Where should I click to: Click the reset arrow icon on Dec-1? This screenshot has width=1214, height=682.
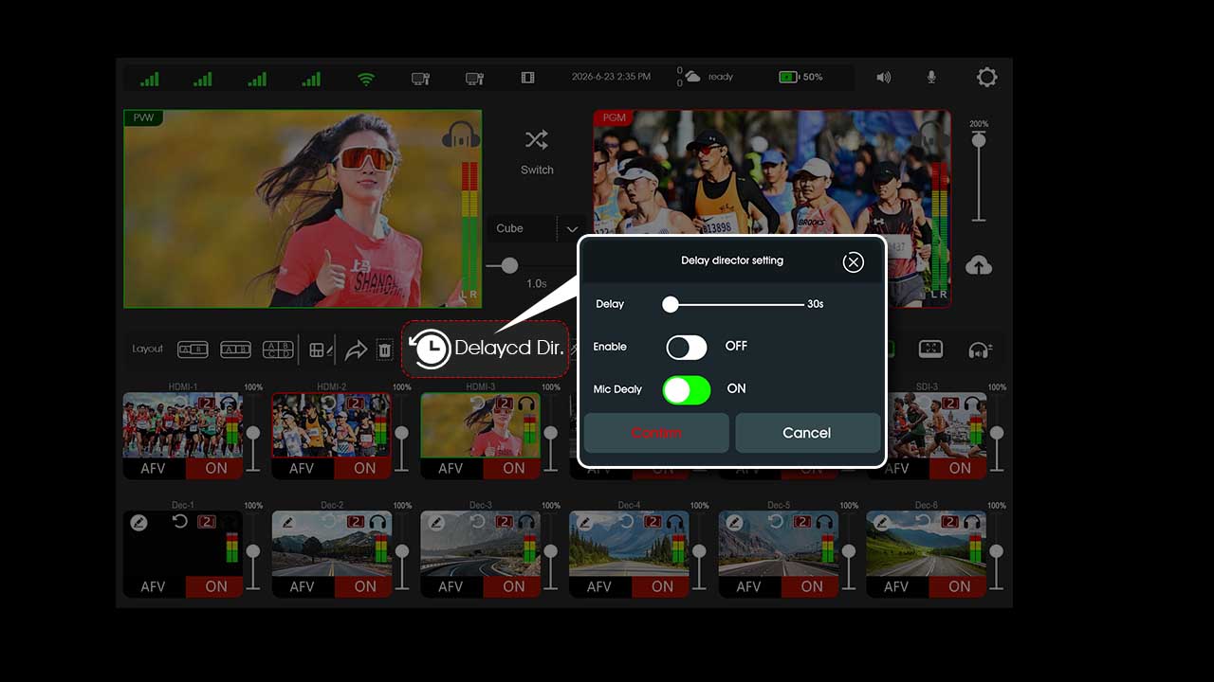[179, 522]
